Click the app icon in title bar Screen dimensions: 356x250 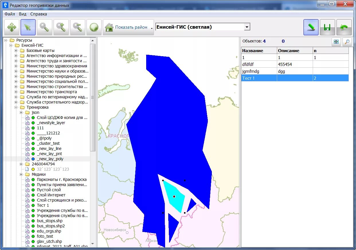(5, 5)
